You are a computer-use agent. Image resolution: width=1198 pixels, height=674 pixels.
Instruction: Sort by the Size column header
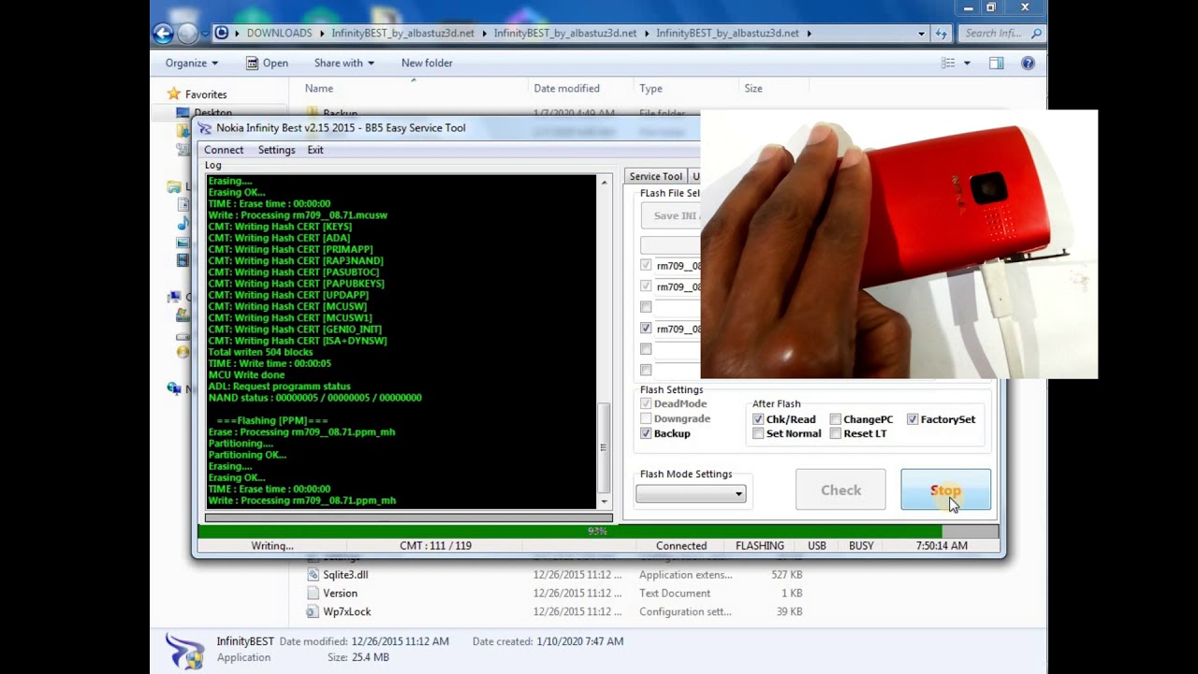click(752, 88)
